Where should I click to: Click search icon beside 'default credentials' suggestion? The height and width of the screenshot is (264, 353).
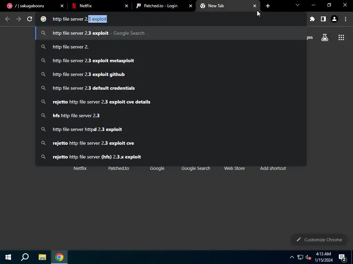[43, 88]
